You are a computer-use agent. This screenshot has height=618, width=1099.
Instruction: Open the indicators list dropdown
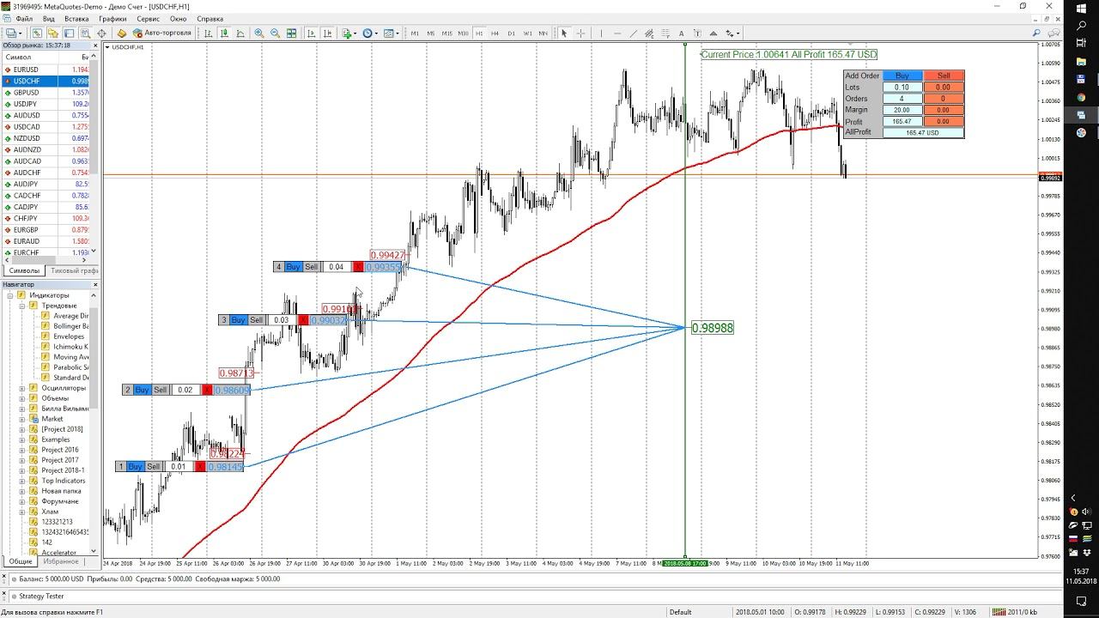[x=349, y=33]
